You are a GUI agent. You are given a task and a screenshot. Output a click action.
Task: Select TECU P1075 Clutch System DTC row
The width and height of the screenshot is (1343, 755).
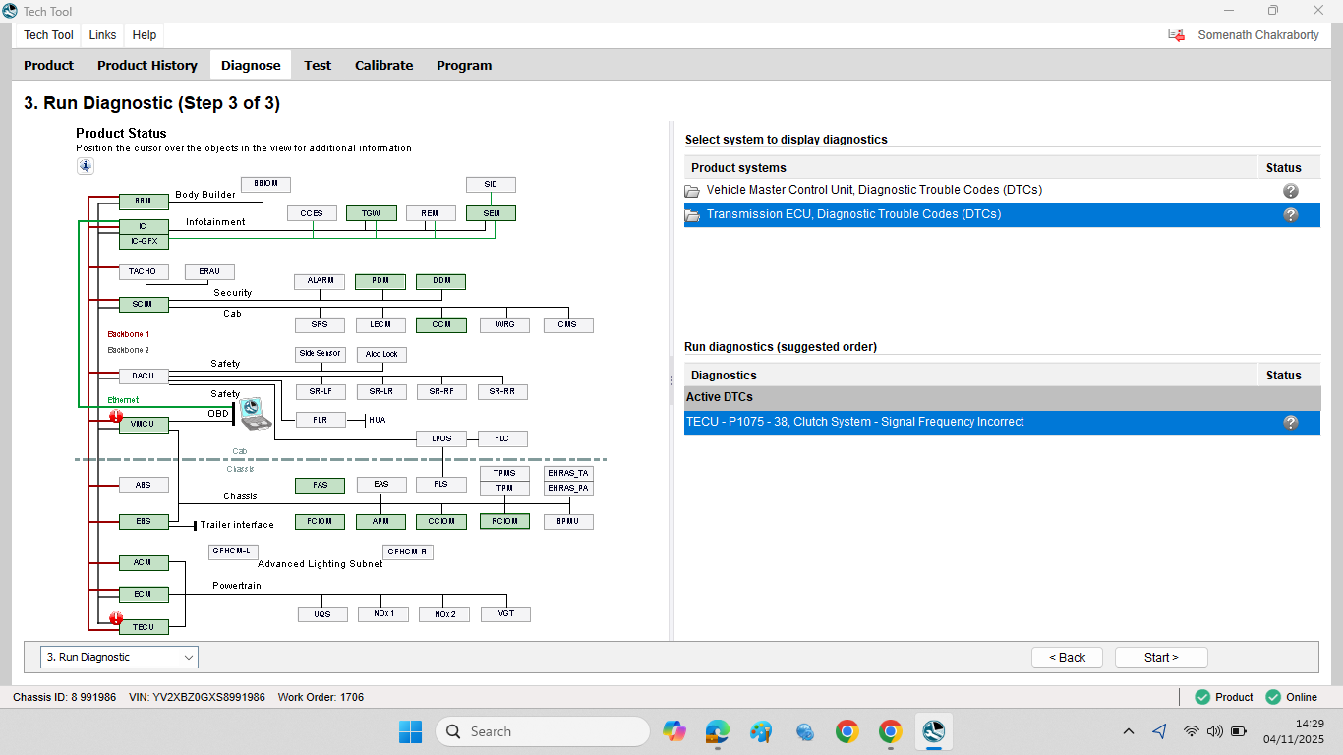pyautogui.click(x=1002, y=423)
